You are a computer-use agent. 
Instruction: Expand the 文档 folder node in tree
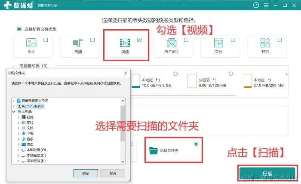(18, 128)
